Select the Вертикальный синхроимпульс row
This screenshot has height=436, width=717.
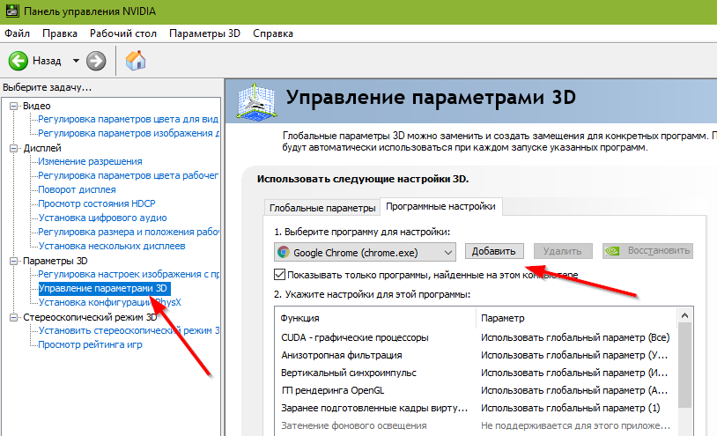click(x=476, y=373)
